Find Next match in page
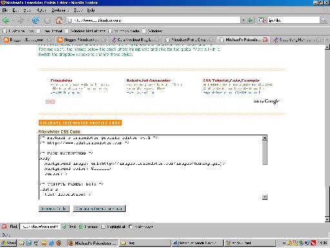Image resolution: width=330 pixels, height=248 pixels. click(x=69, y=227)
